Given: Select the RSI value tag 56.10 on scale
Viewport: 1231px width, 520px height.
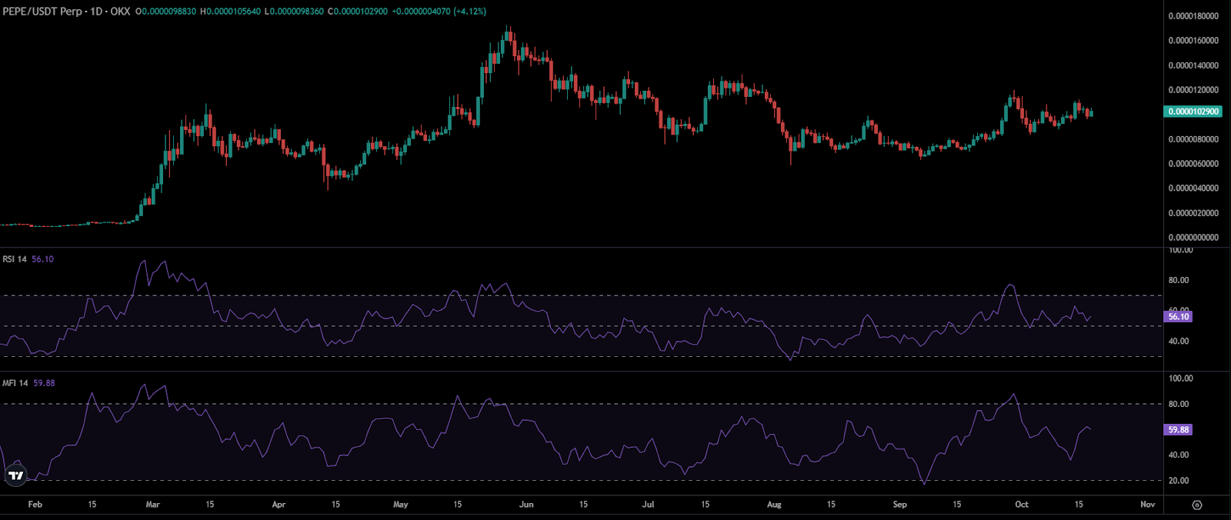Looking at the screenshot, I should (1178, 316).
